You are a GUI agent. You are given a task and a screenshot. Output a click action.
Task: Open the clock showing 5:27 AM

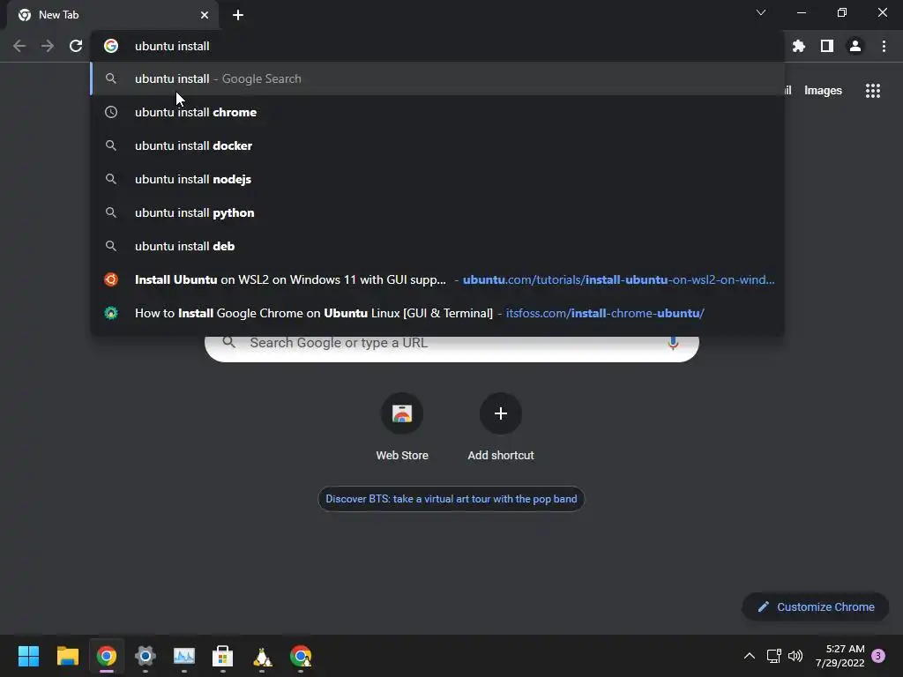[x=840, y=656]
